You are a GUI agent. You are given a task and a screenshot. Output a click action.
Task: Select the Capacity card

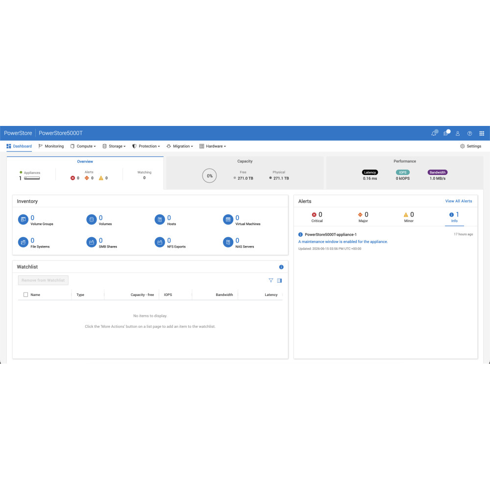tap(245, 173)
